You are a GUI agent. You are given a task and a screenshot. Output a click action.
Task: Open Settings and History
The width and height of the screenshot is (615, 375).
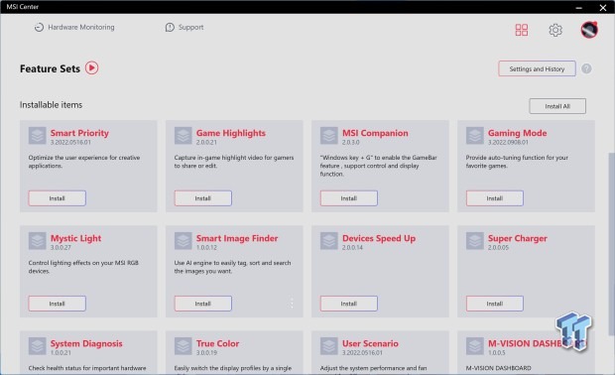[x=537, y=68]
